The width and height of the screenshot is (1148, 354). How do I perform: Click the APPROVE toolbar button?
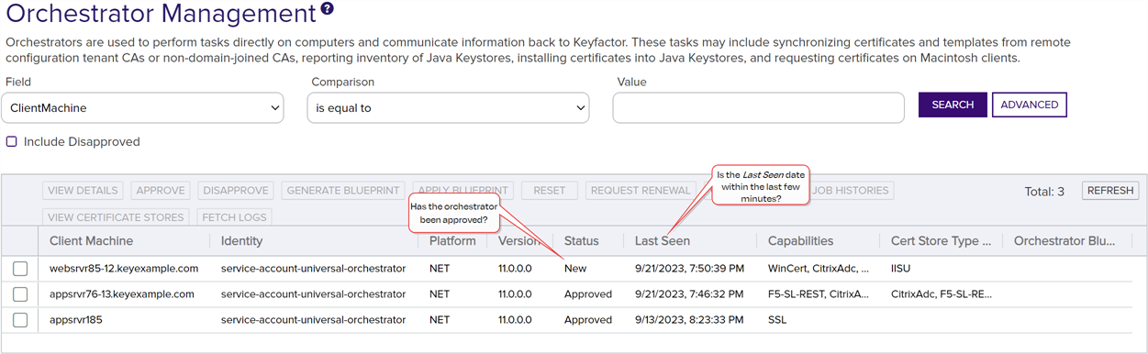click(161, 191)
